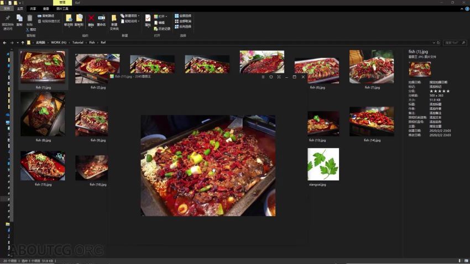Click the blue Help icon

tap(467, 9)
